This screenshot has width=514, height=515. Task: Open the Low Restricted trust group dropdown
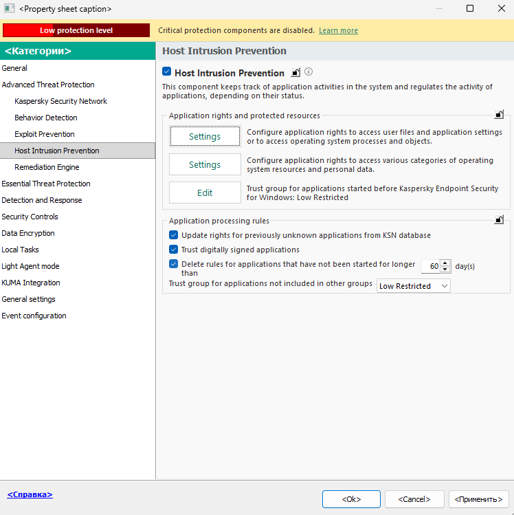click(414, 286)
